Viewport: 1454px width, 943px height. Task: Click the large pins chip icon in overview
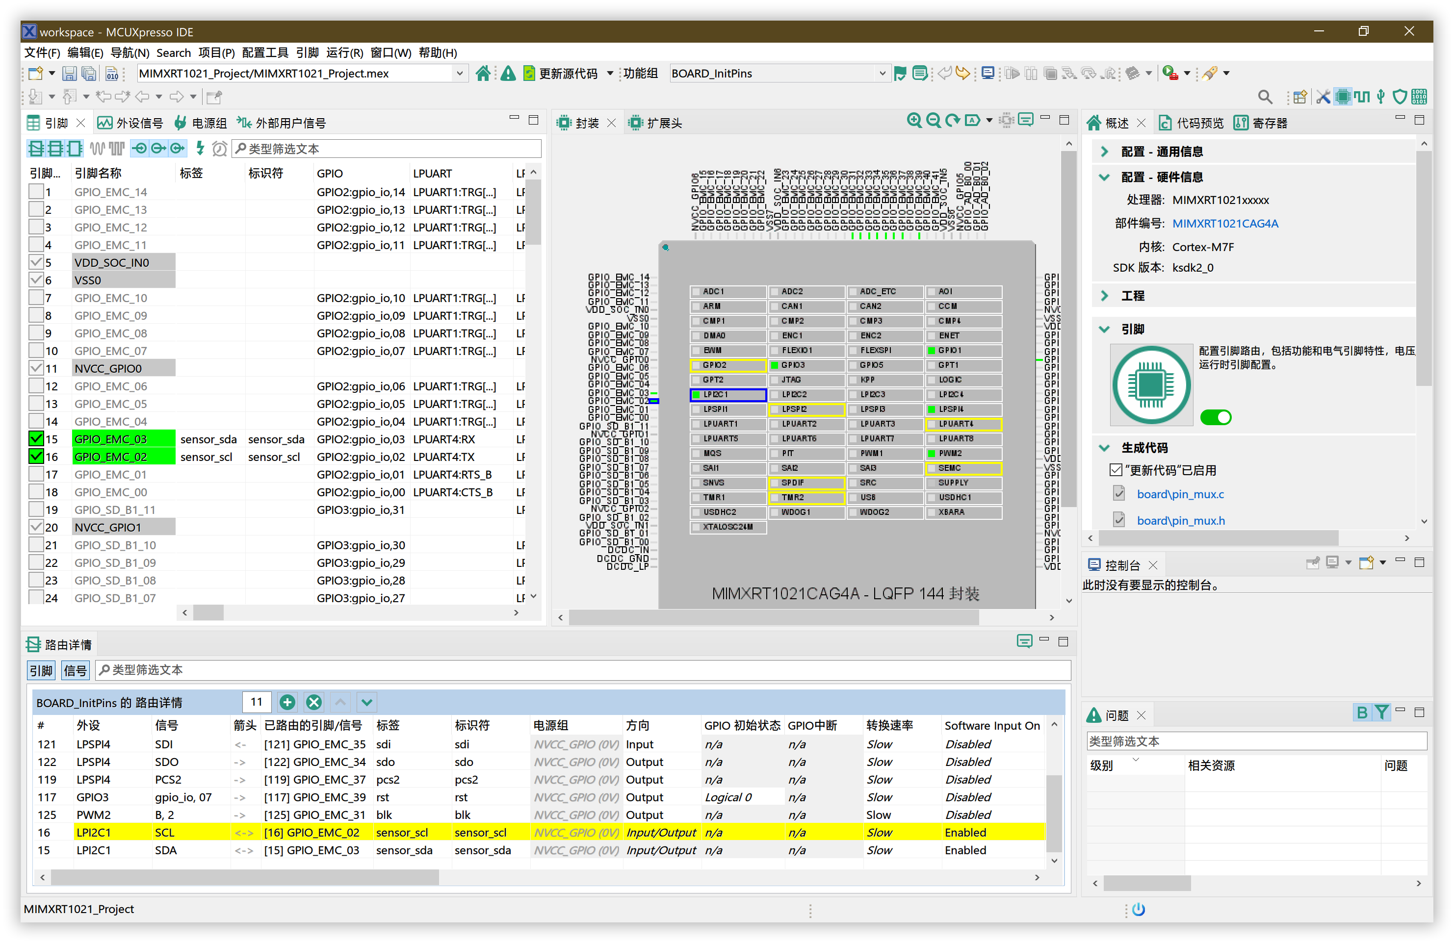[x=1151, y=385]
